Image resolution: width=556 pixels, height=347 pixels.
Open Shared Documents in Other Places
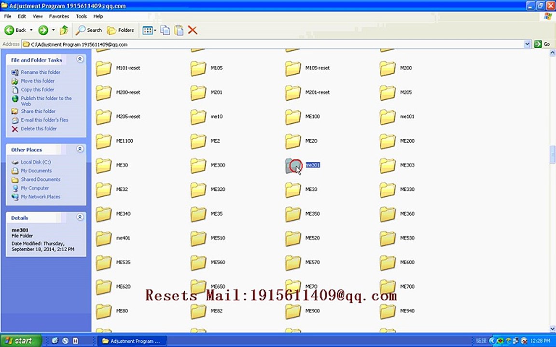coord(41,179)
